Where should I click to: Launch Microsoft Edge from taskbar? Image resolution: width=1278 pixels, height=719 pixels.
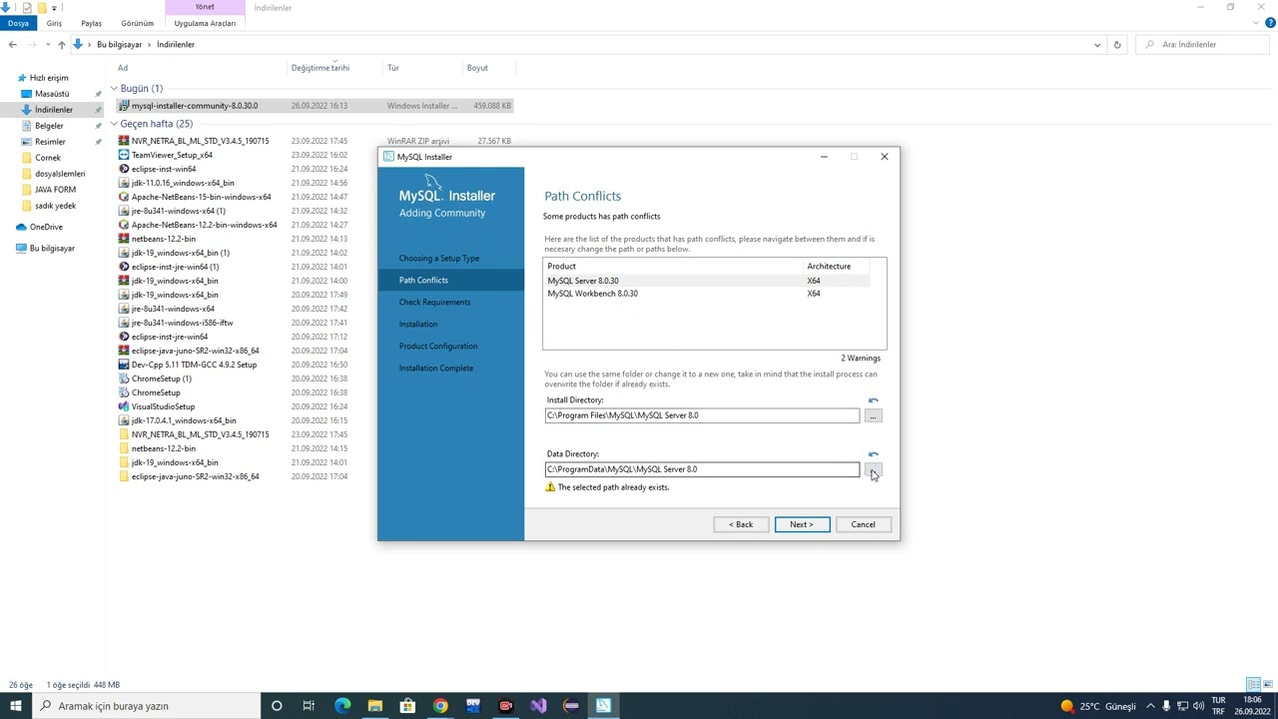[x=342, y=706]
